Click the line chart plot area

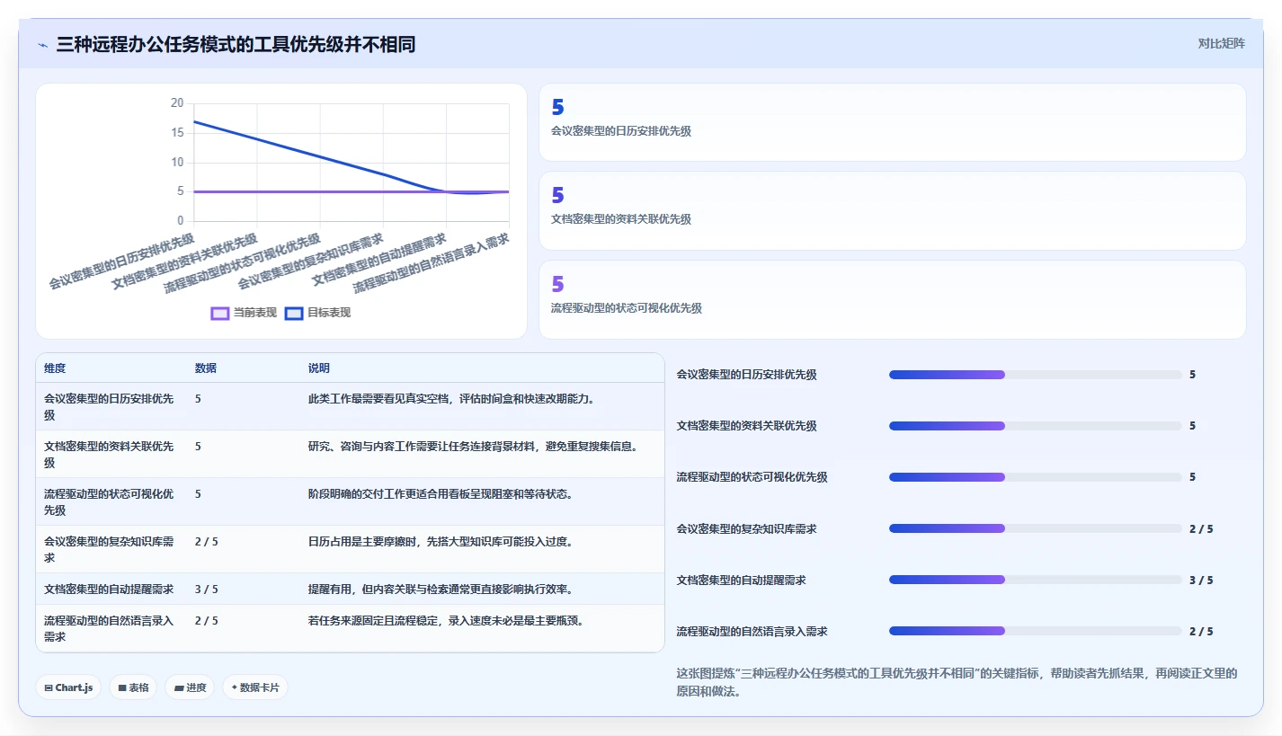352,162
